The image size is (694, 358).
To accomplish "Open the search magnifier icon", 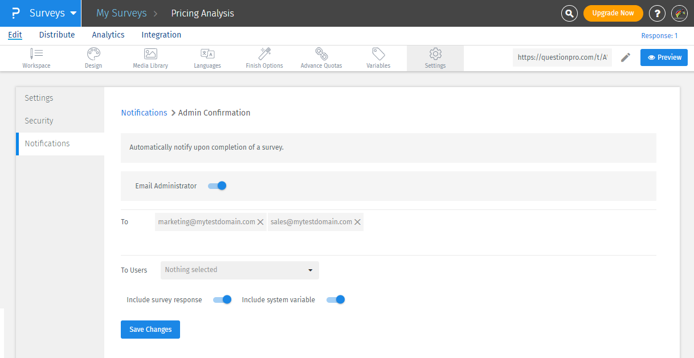I will point(569,13).
